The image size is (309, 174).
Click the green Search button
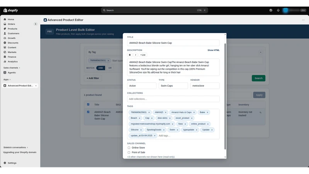pyautogui.click(x=258, y=78)
